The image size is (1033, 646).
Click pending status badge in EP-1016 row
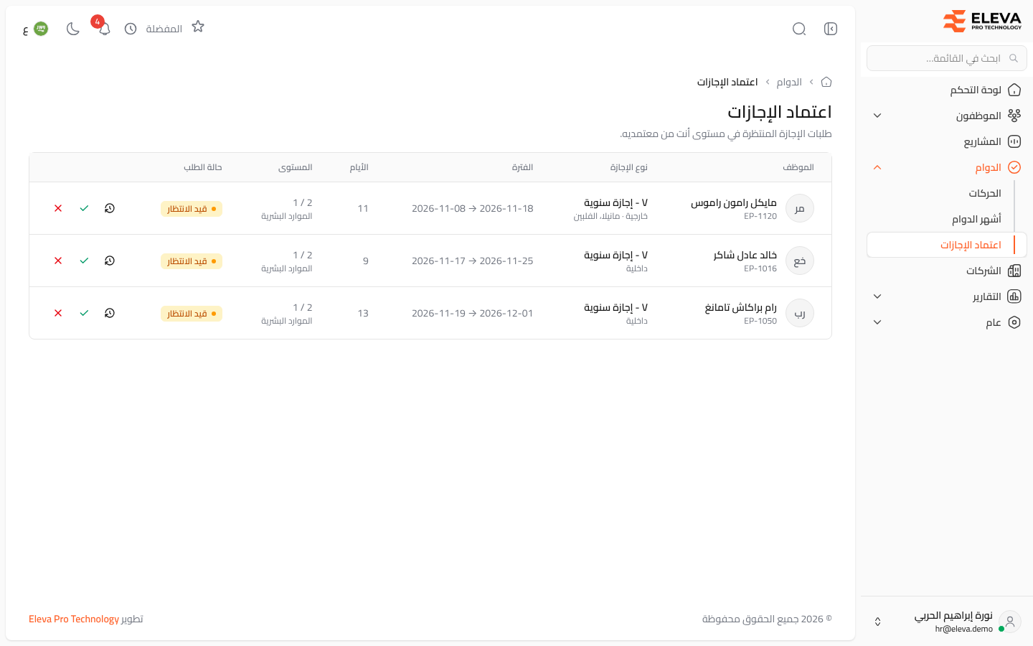pos(192,261)
